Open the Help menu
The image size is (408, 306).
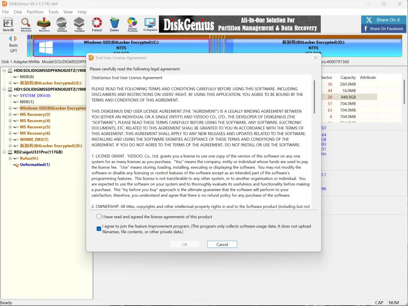[x=82, y=12]
